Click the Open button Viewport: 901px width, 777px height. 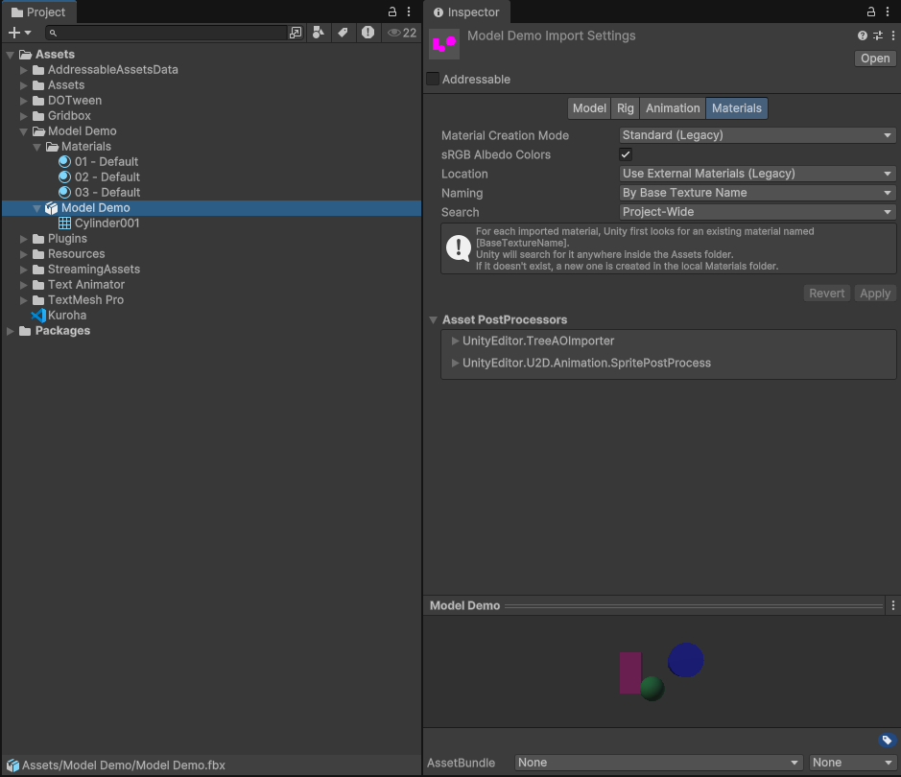point(874,59)
